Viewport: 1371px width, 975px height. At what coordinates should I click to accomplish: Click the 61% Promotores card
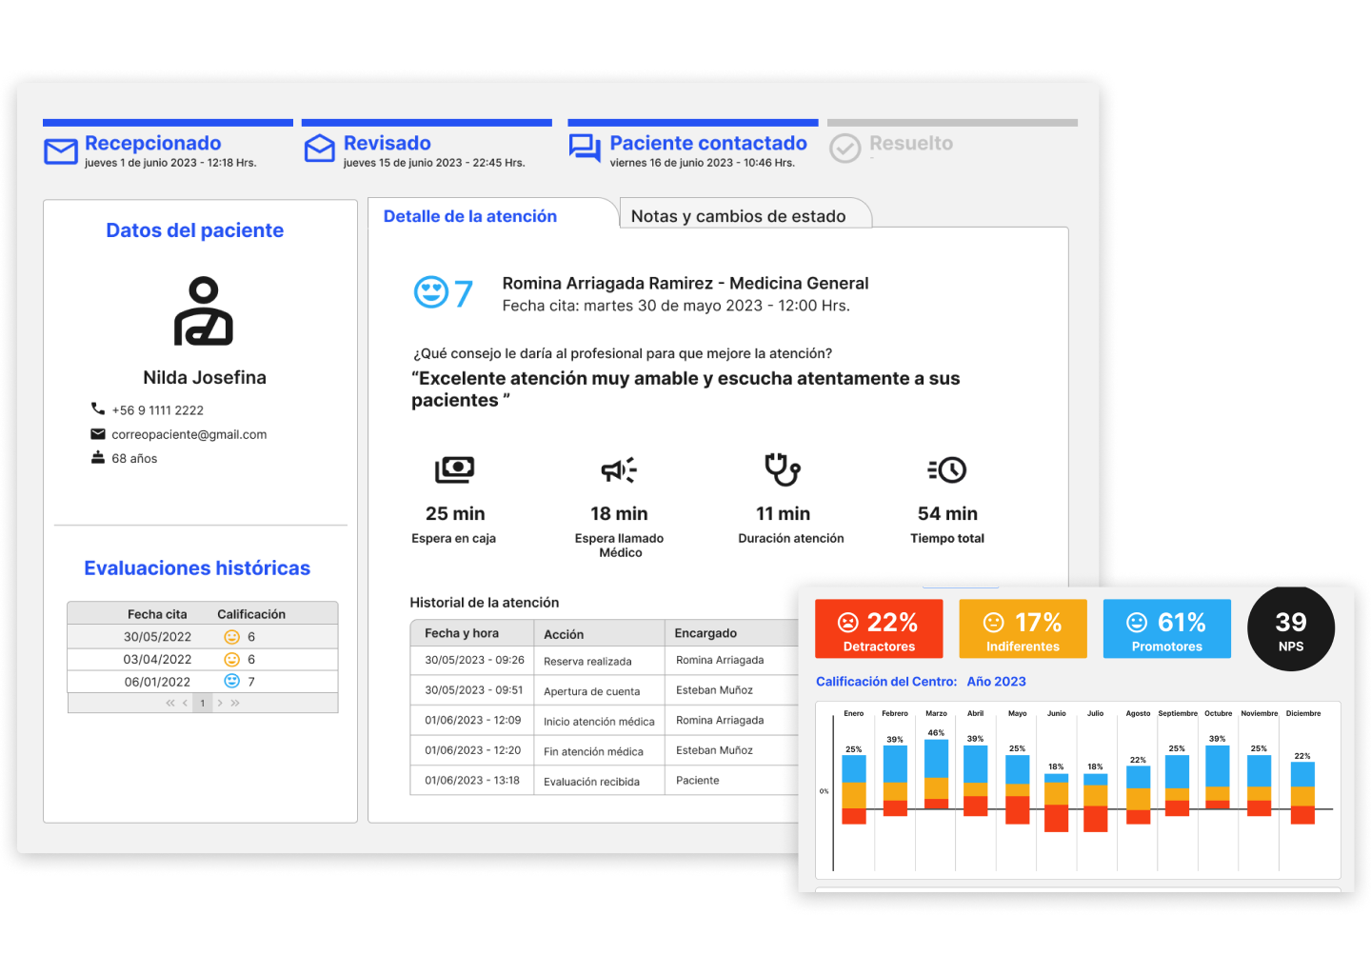coord(1167,628)
